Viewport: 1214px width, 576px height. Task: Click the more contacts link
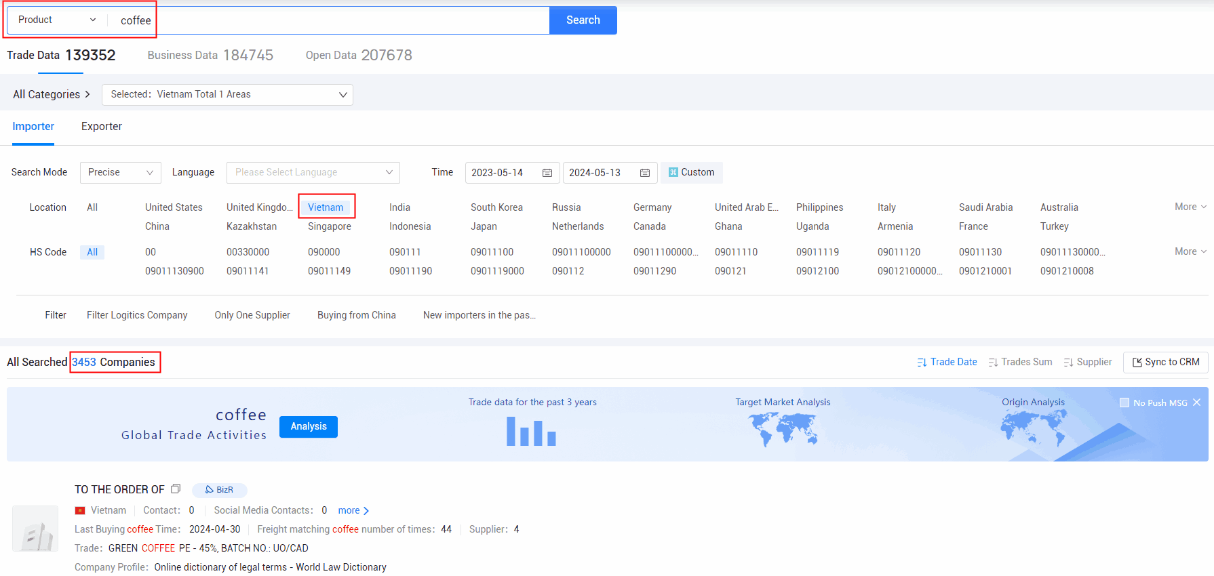[x=353, y=511]
